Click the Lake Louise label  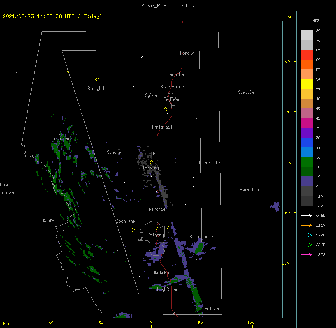(7, 189)
